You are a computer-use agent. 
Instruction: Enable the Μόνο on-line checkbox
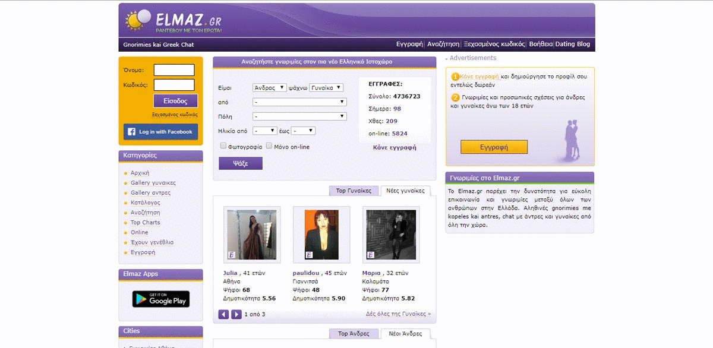coord(269,145)
